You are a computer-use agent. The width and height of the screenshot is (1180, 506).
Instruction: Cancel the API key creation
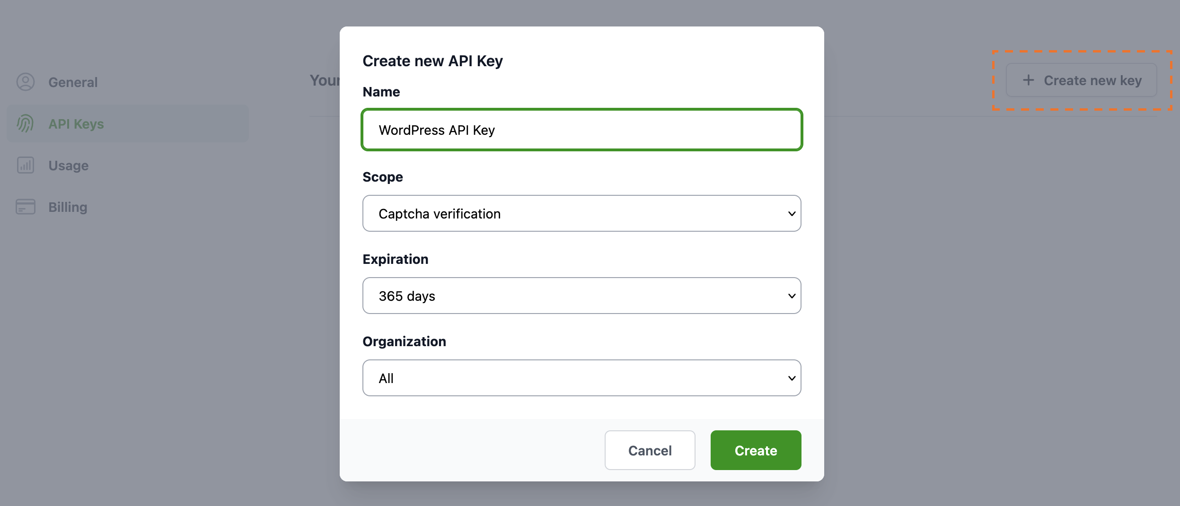click(650, 450)
